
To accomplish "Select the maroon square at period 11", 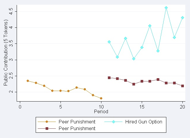I will point(109,78).
